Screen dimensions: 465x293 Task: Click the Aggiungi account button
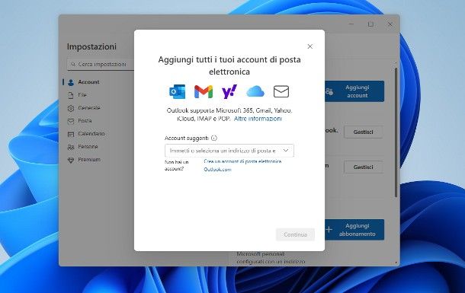tap(354, 91)
